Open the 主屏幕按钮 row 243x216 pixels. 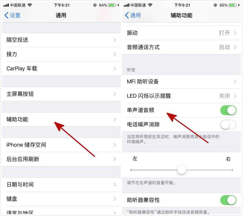(x=61, y=94)
